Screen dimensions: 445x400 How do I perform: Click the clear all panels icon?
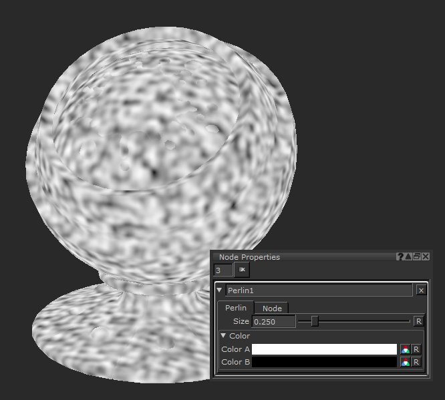tap(242, 270)
